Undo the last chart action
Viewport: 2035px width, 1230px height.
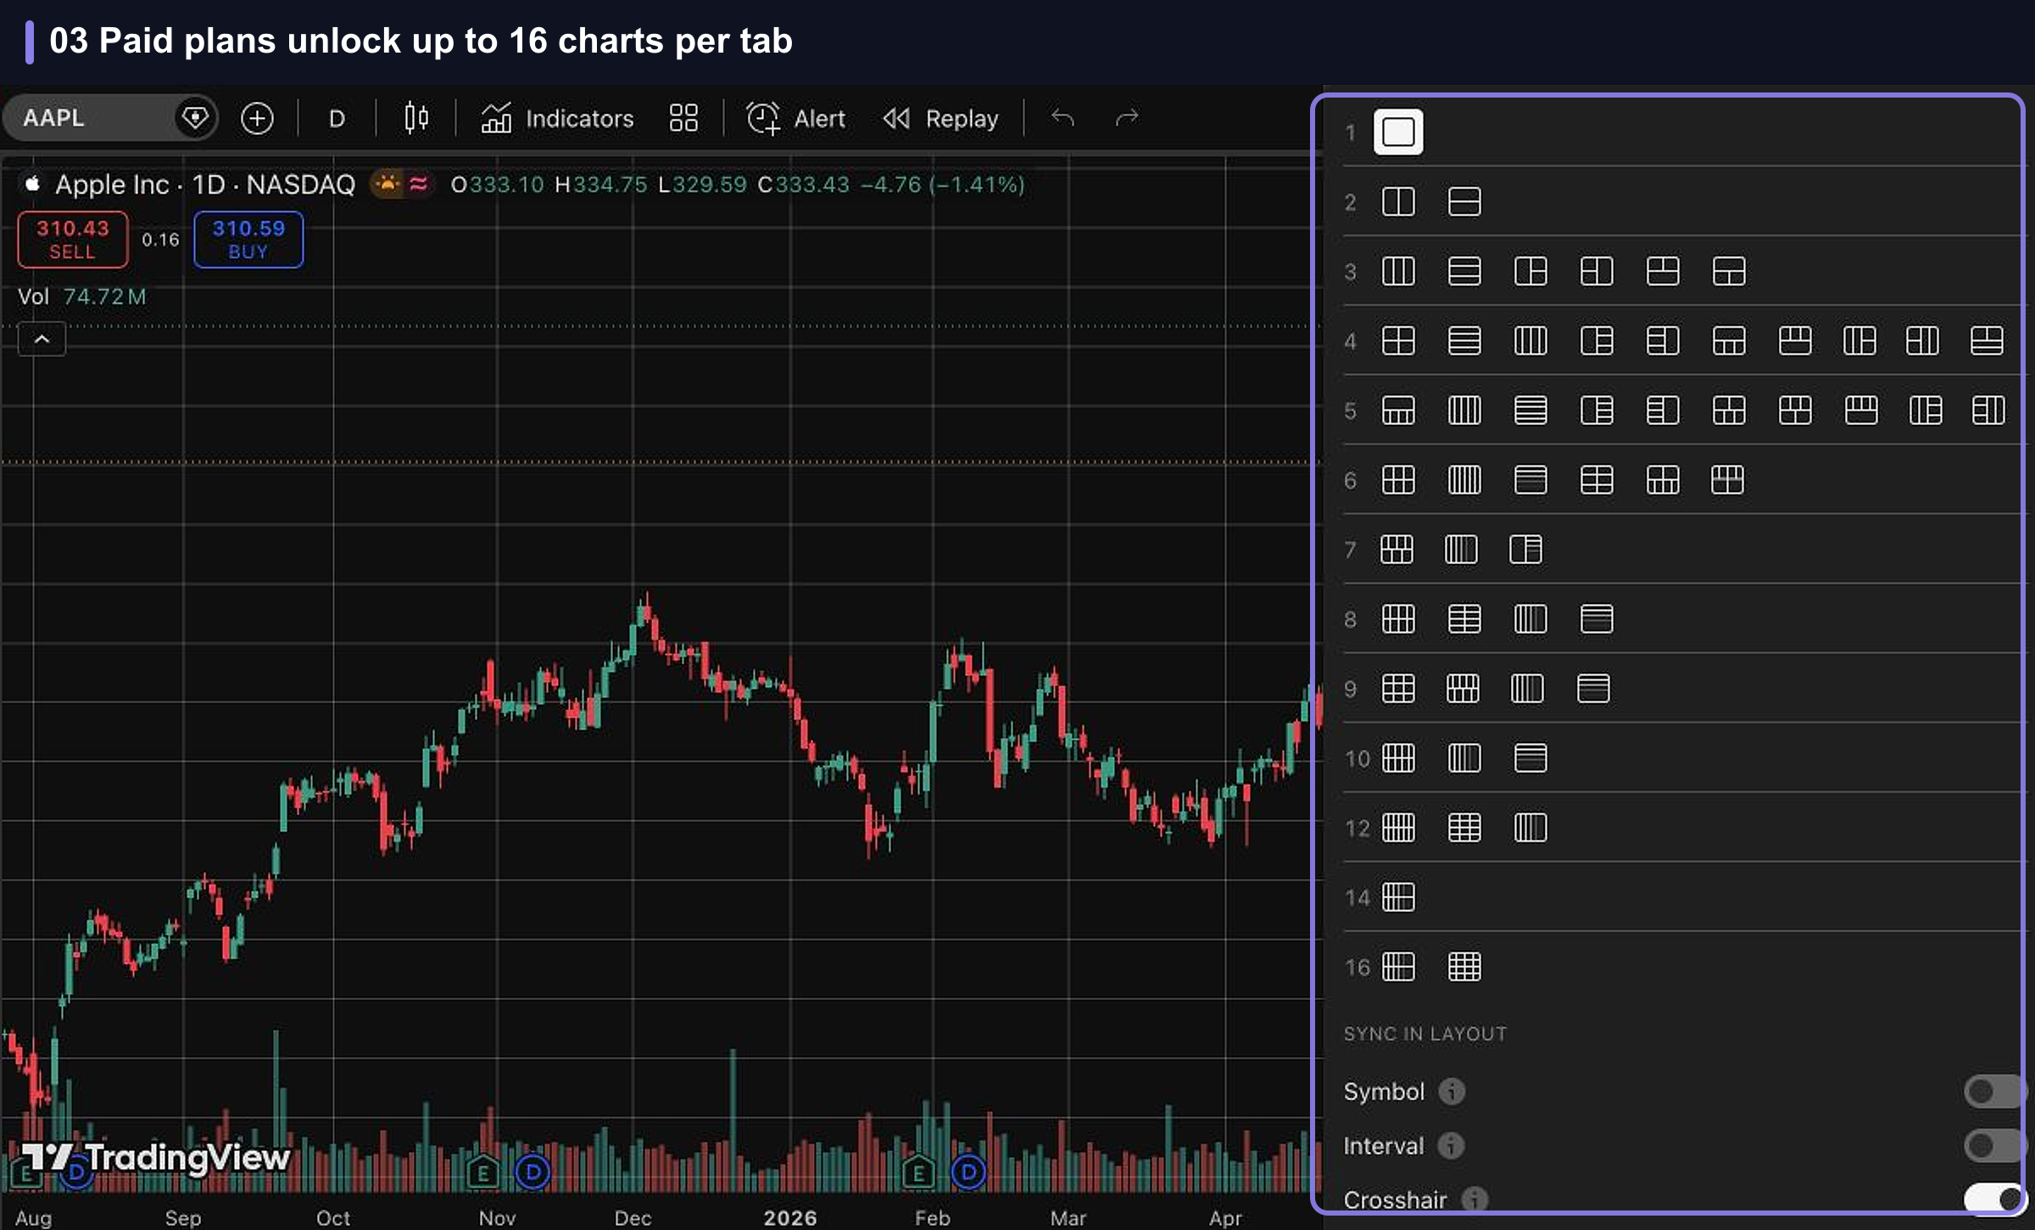[1062, 117]
